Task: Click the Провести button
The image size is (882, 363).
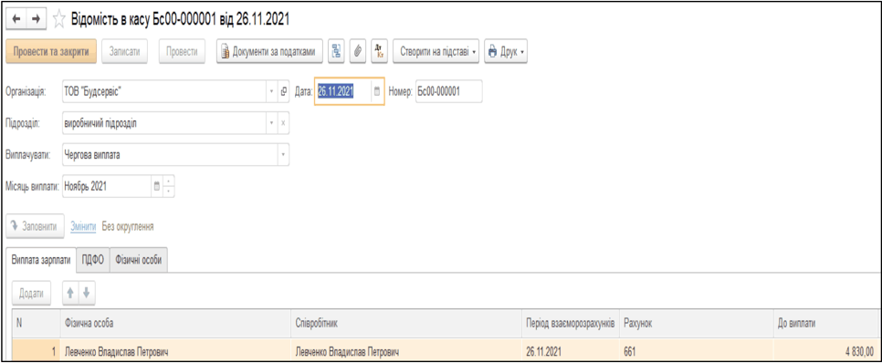Action: tap(183, 52)
